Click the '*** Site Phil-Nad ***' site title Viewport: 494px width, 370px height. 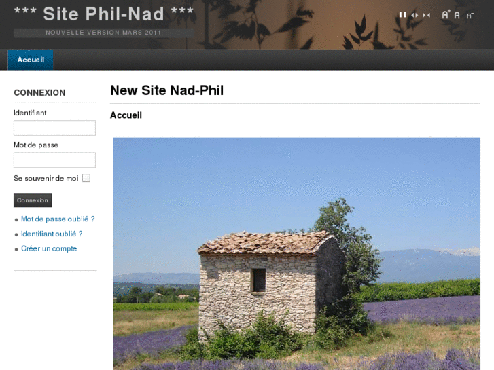(104, 14)
